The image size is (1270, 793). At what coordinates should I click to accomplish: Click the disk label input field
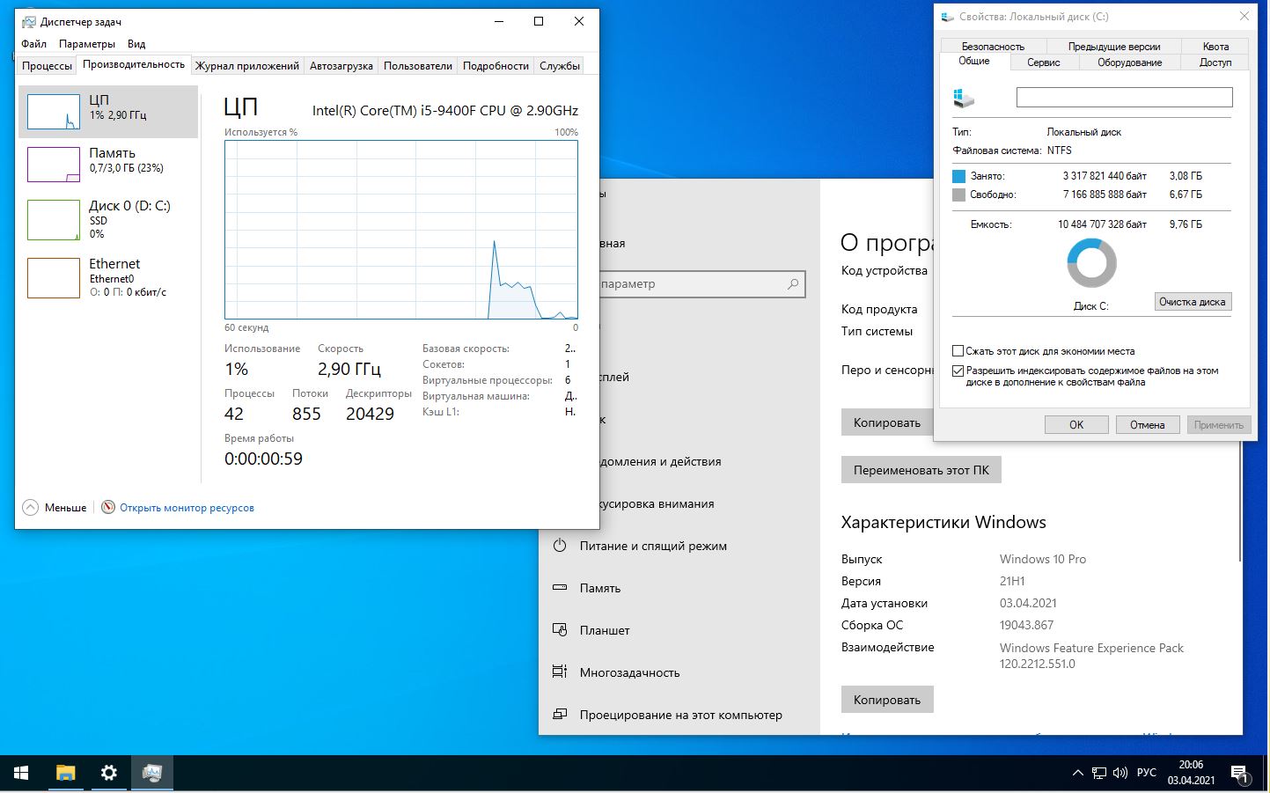pos(1124,98)
